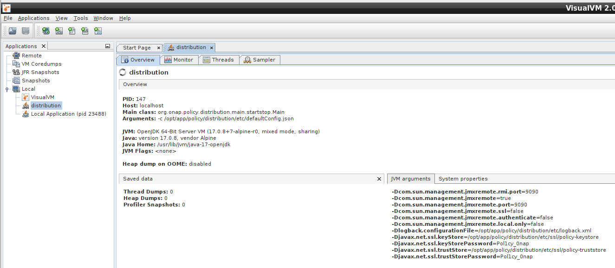Click the Host: localhost line
Image resolution: width=615 pixels, height=268 pixels.
coord(143,106)
